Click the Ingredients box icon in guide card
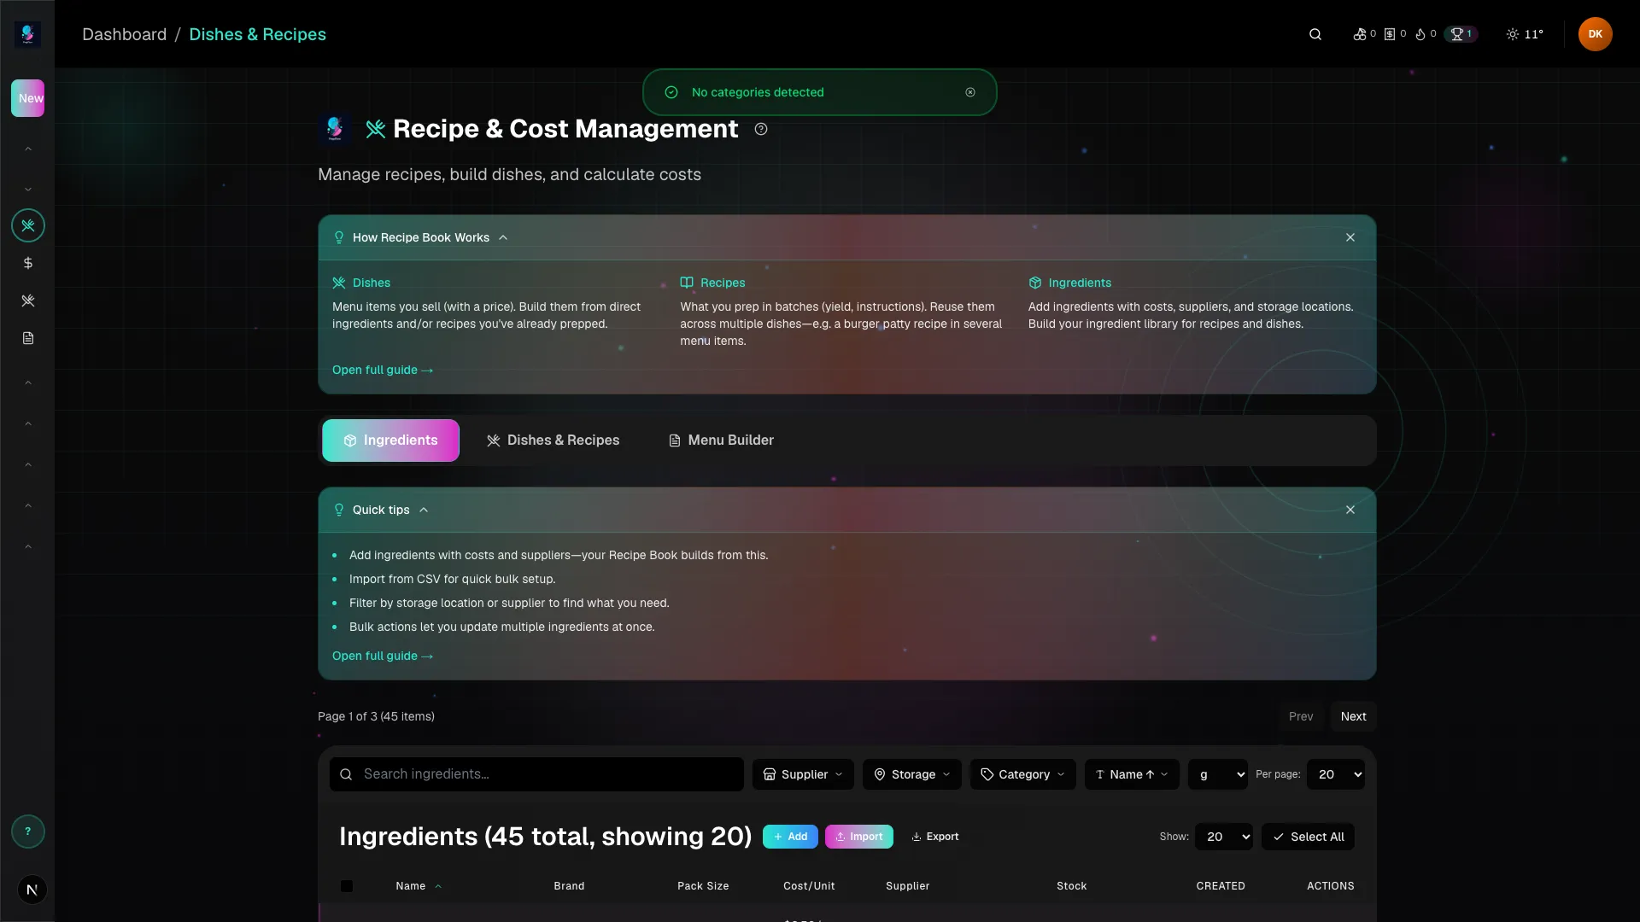 1035,283
